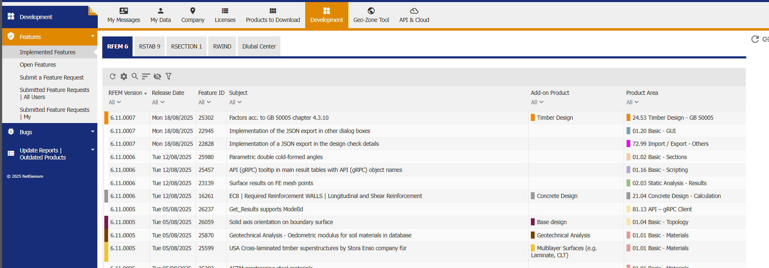This screenshot has height=268, width=769.
Task: Go to Open Features in sidebar
Action: pyautogui.click(x=38, y=65)
